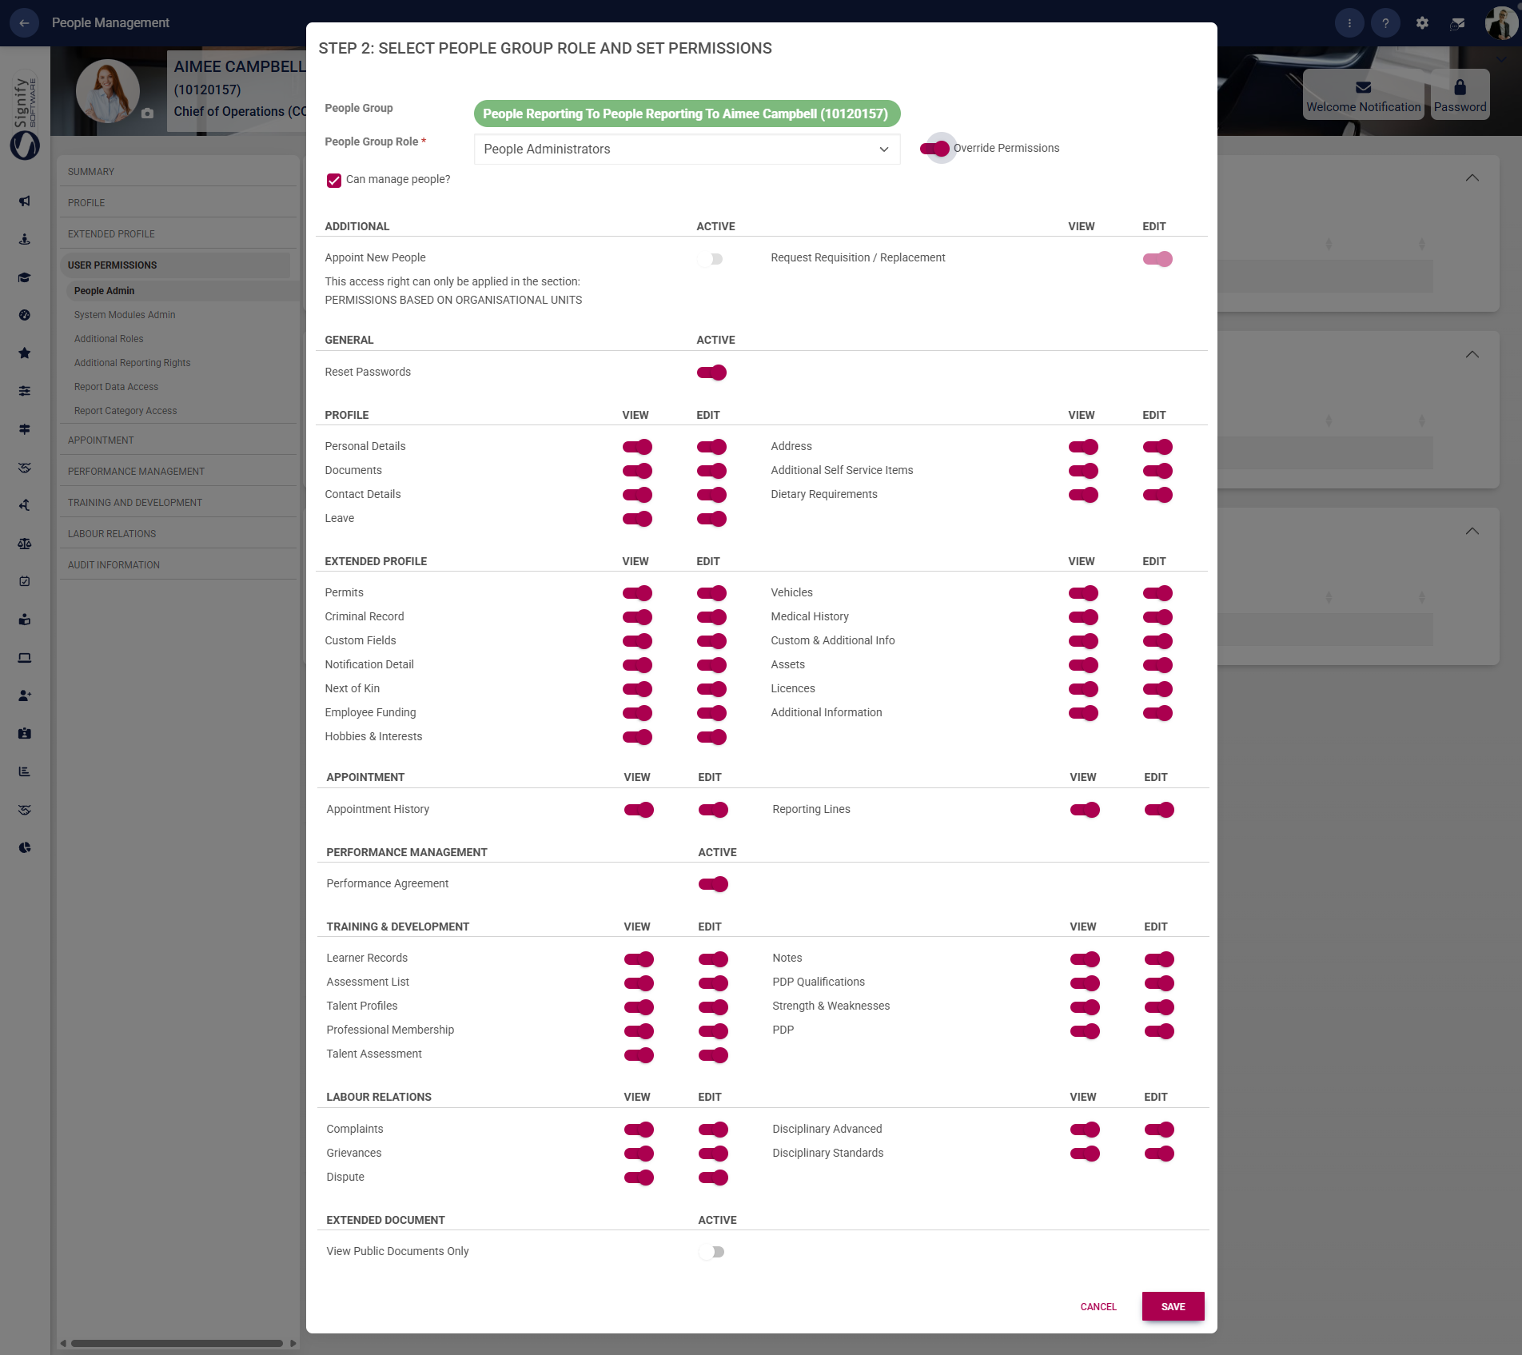This screenshot has height=1355, width=1522.
Task: Click the back arrow next to People Management
Action: (24, 22)
